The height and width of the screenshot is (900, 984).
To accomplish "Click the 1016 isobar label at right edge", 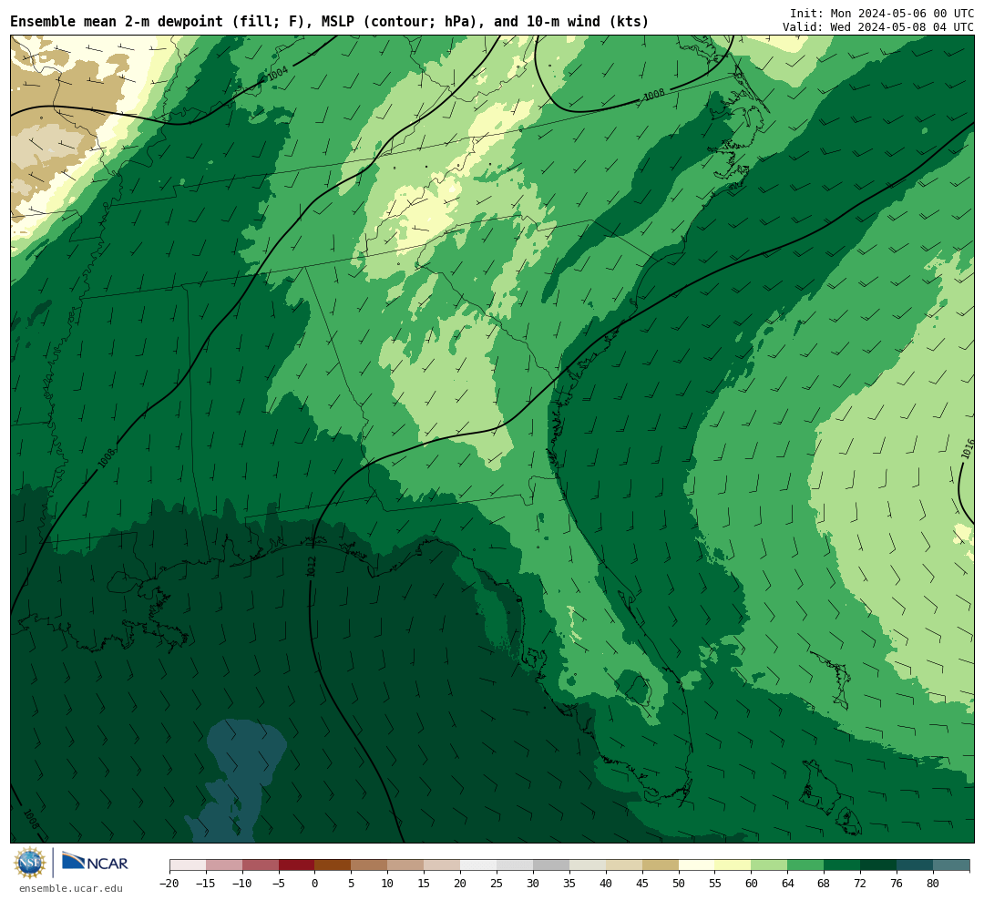I will tap(969, 449).
